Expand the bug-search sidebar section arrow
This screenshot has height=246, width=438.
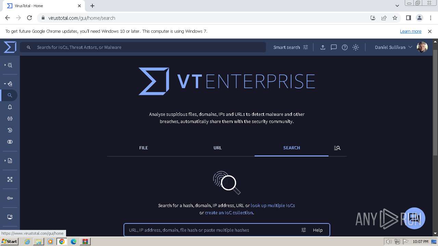point(5,65)
